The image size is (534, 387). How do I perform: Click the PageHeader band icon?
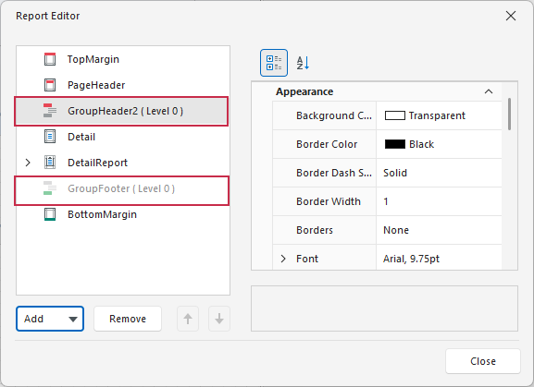click(x=50, y=85)
